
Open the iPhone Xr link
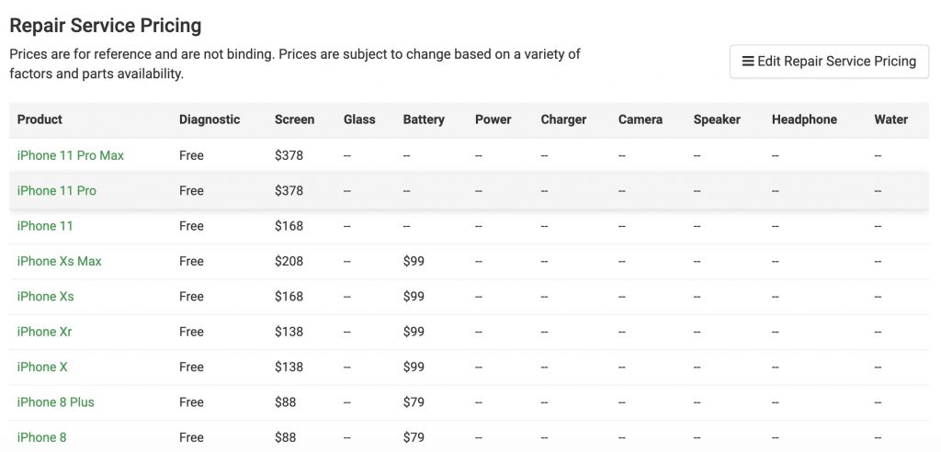pyautogui.click(x=44, y=332)
